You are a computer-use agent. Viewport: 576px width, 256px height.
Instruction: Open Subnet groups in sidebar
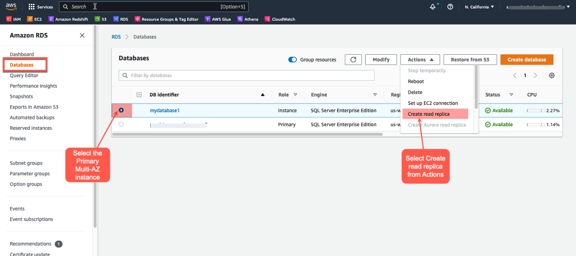(26, 163)
